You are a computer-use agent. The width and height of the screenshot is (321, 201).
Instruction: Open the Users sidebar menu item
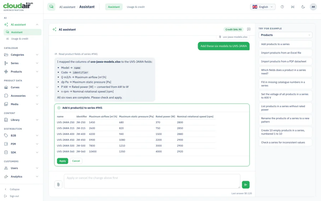(21, 168)
